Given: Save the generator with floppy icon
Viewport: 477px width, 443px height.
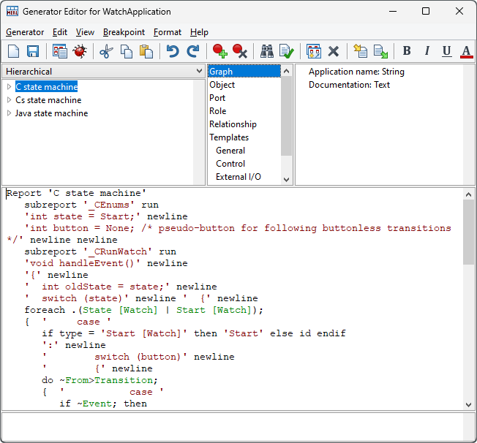Looking at the screenshot, I should coord(33,51).
